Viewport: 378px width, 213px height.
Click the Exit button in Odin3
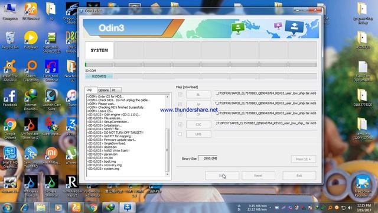point(299,176)
